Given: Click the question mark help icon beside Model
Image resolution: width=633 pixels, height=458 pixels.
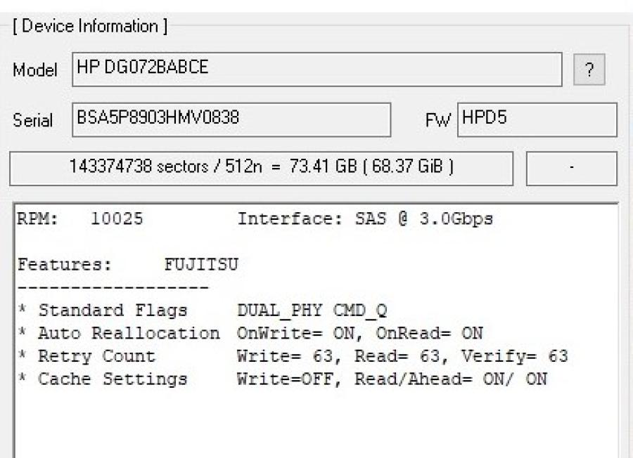Looking at the screenshot, I should tap(590, 70).
